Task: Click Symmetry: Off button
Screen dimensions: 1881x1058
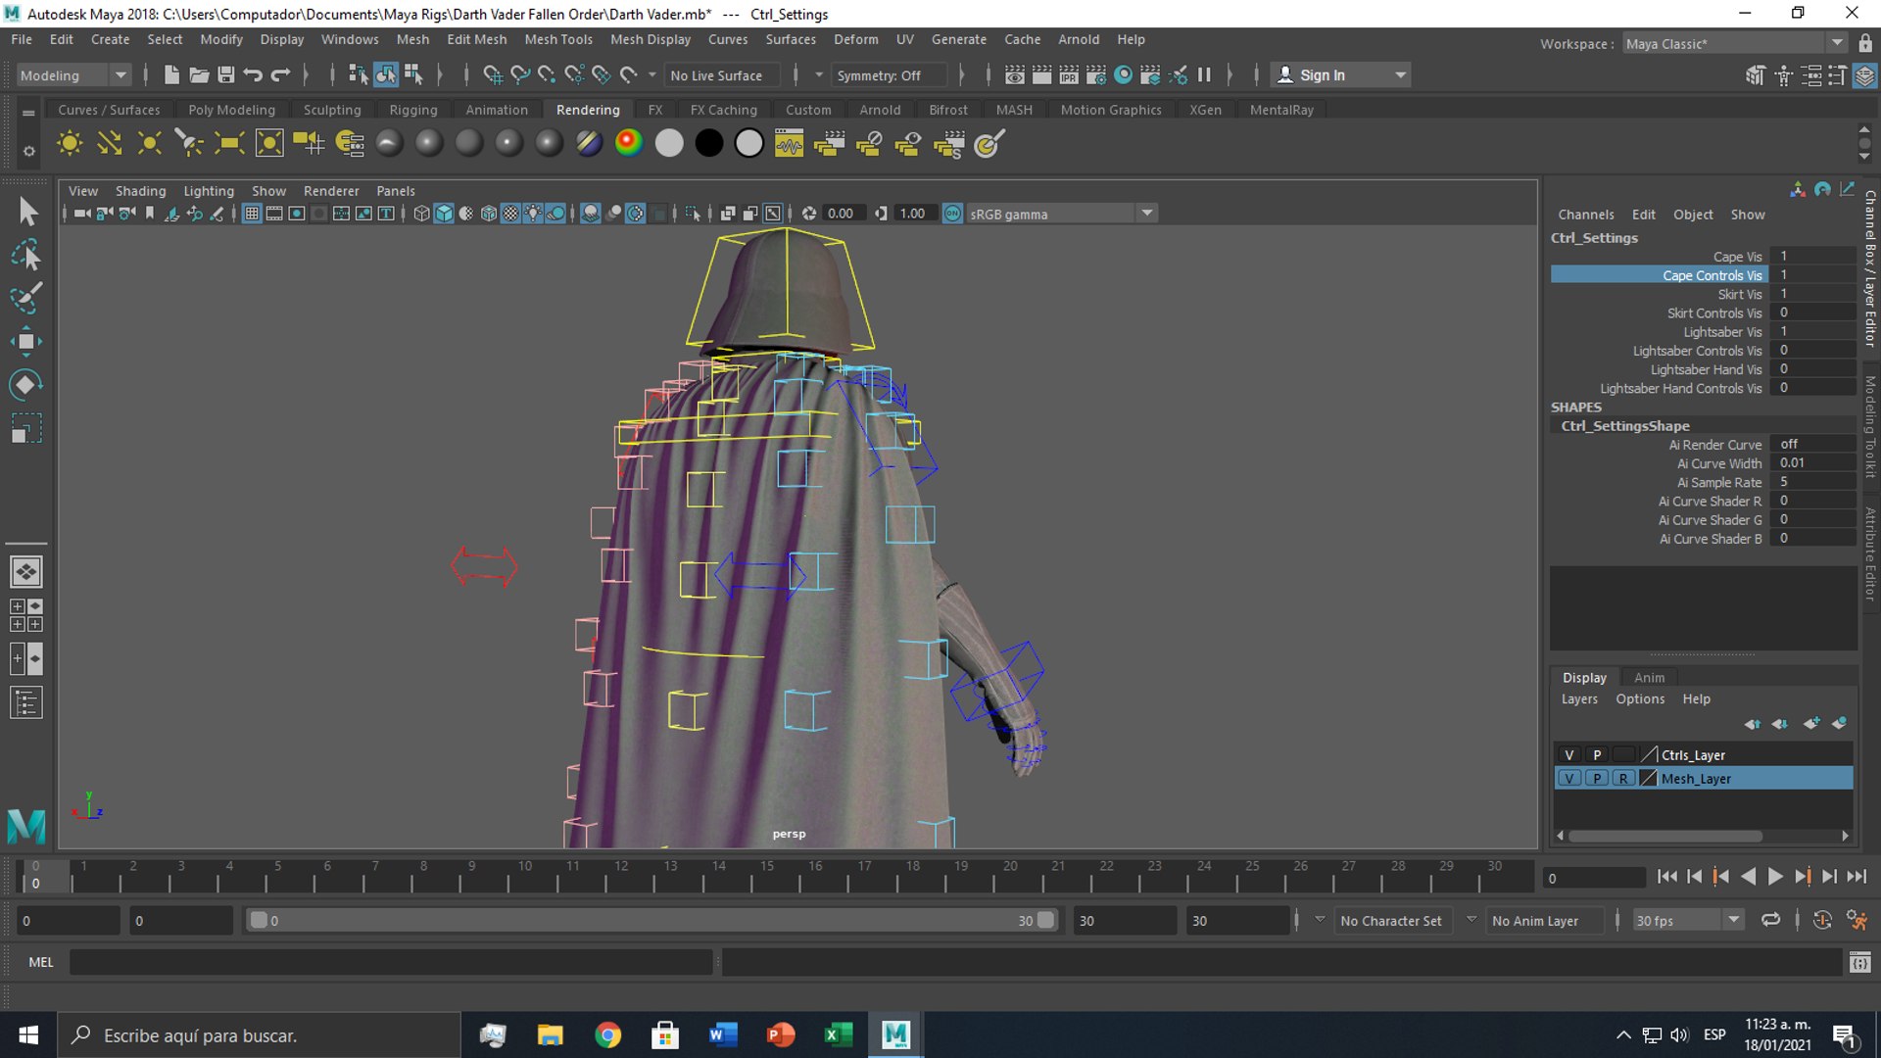Action: click(x=890, y=75)
